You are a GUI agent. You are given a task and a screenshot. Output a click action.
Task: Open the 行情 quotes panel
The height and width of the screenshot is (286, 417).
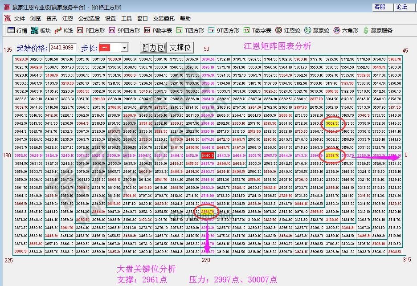18,31
